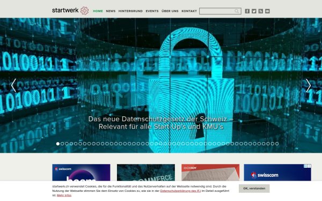Show previous slide with left arrow
The image size is (322, 201).
(x=13, y=85)
